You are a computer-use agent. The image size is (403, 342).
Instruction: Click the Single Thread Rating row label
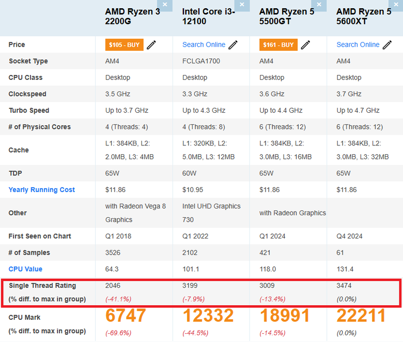42,286
